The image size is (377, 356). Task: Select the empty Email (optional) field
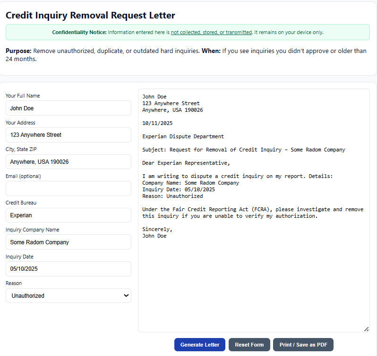(x=69, y=188)
